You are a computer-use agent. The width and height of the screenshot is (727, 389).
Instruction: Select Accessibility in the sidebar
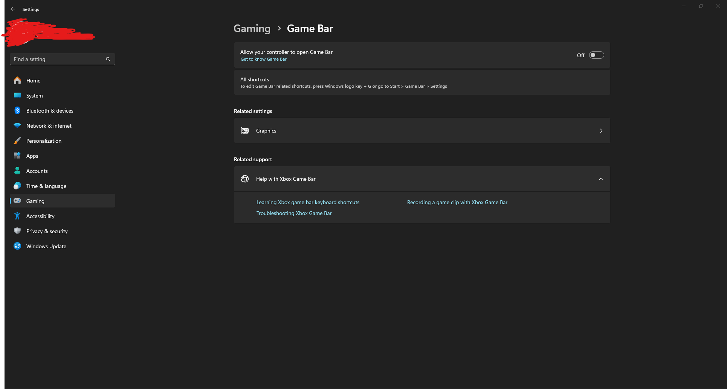63,216
